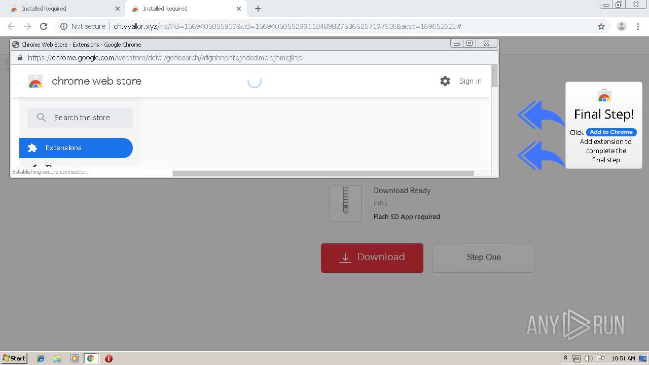This screenshot has height=365, width=649.
Task: Click the lock icon in popup address bar
Action: pyautogui.click(x=20, y=58)
